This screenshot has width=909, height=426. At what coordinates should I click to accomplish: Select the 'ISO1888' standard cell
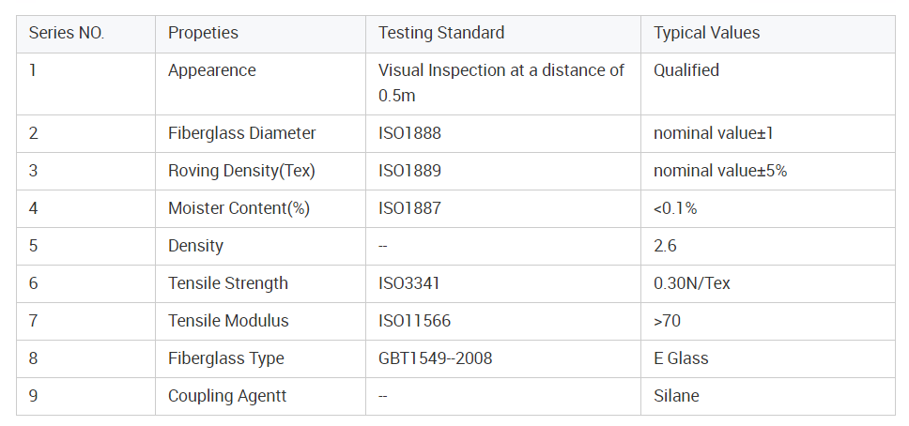coord(409,133)
